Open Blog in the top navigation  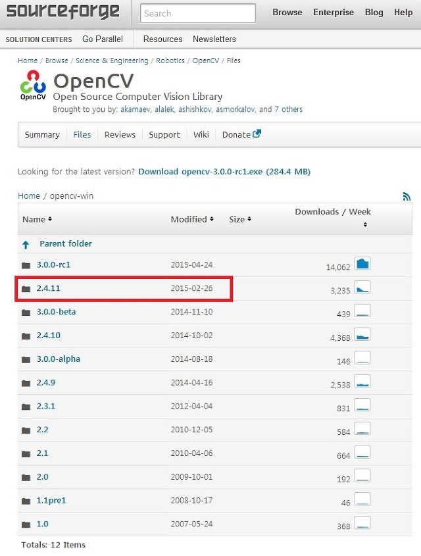(x=374, y=13)
